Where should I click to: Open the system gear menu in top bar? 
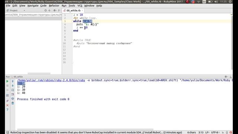[230, 1]
